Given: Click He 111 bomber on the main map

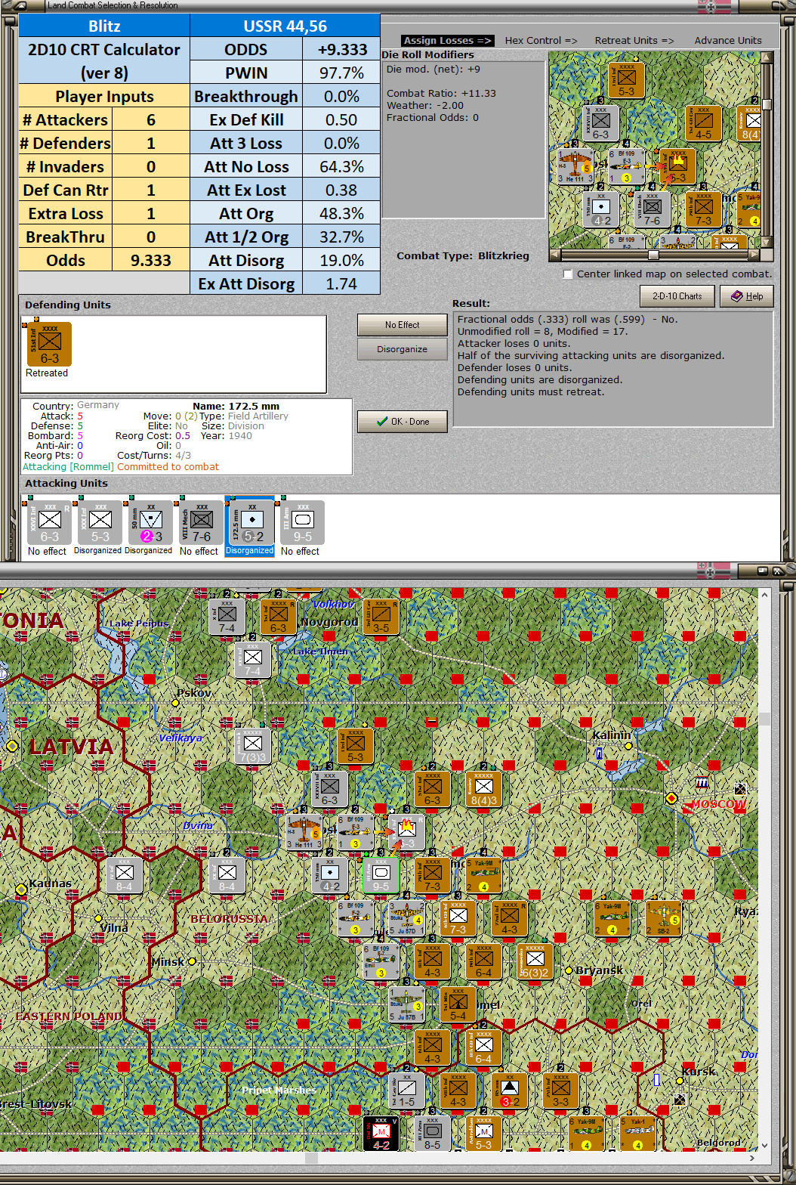Looking at the screenshot, I should tap(304, 831).
